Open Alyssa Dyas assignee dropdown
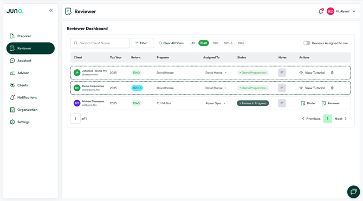This screenshot has height=201, width=363. 215,103
